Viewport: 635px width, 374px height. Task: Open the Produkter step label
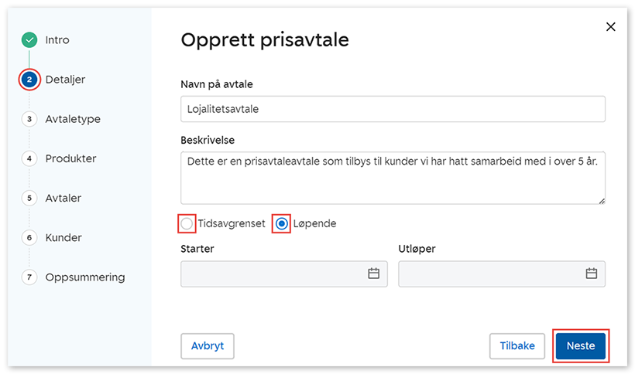click(71, 158)
